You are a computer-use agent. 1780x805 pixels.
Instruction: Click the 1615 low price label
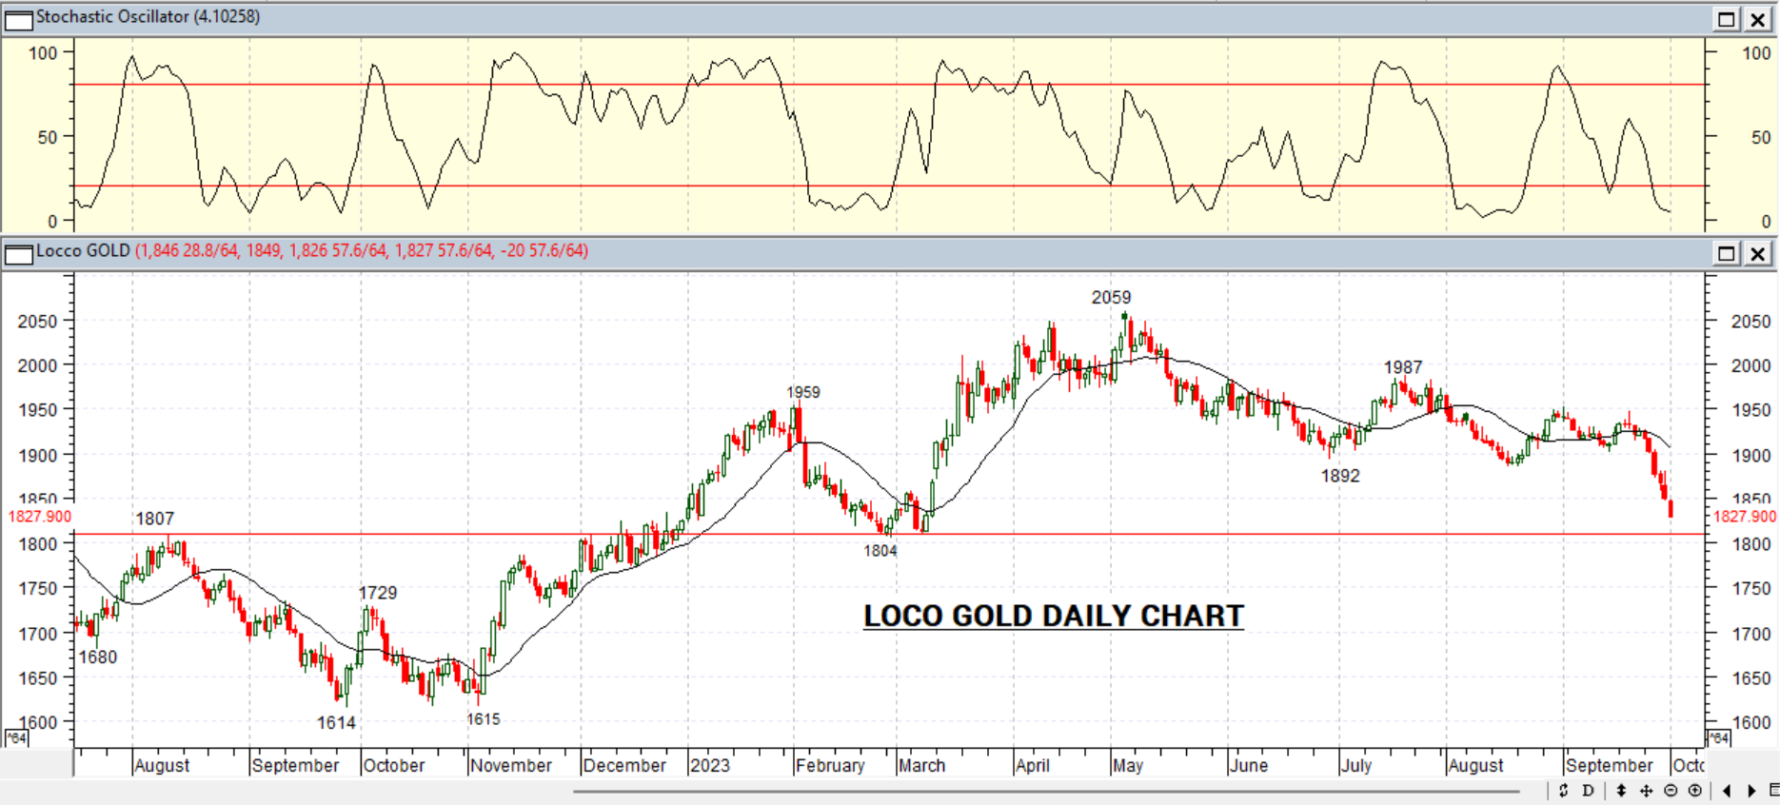click(x=484, y=719)
